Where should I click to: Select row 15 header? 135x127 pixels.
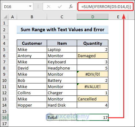(x=4, y=111)
